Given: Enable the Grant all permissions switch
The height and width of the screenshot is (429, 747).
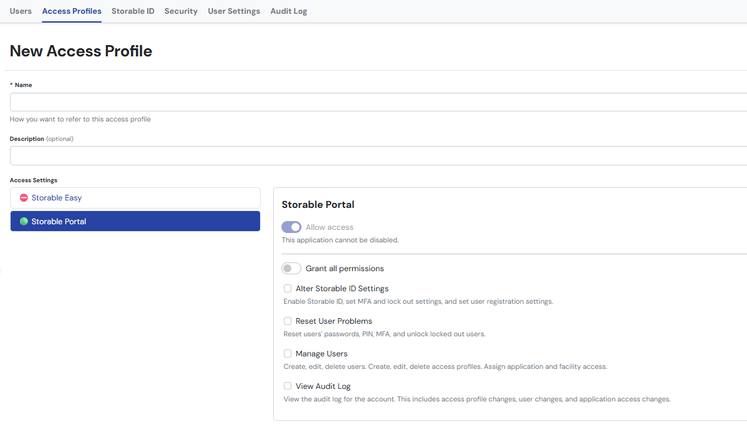Looking at the screenshot, I should pyautogui.click(x=291, y=269).
